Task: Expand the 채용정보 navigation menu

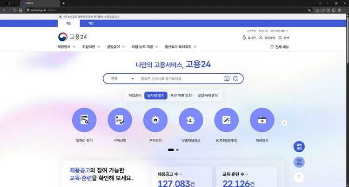Action: coord(66,47)
